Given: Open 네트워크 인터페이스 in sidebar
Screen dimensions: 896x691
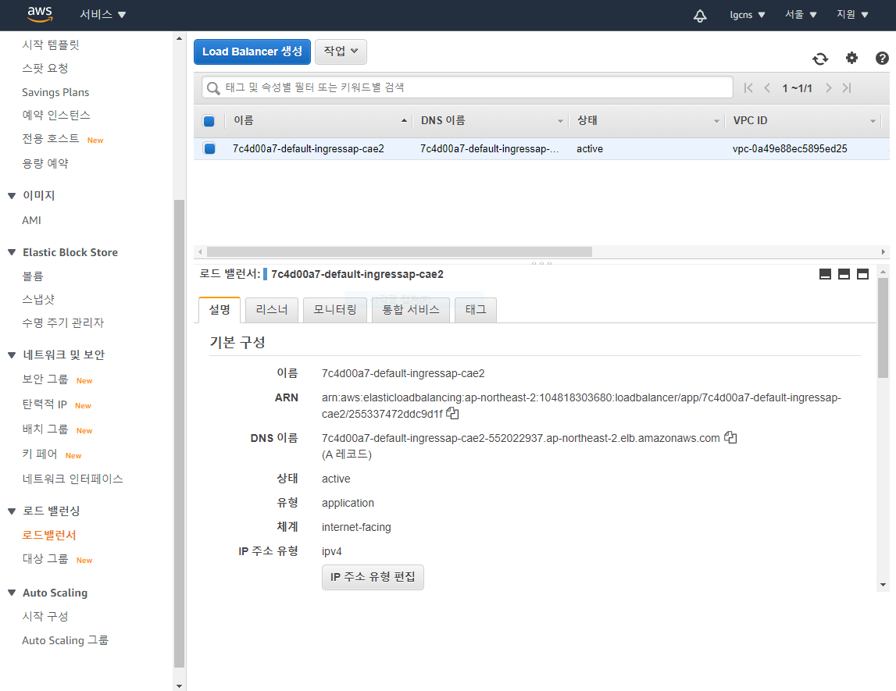Looking at the screenshot, I should click(x=73, y=479).
